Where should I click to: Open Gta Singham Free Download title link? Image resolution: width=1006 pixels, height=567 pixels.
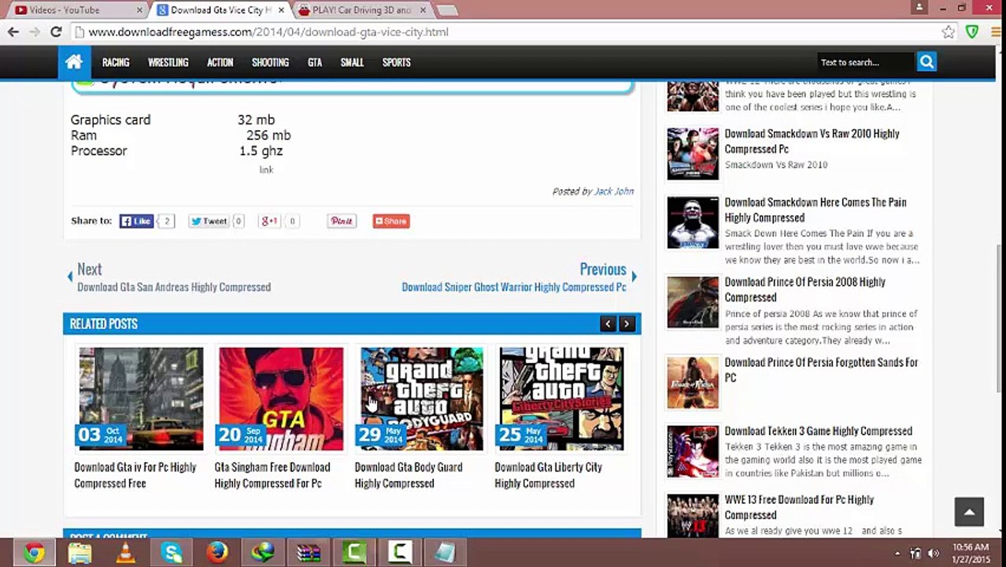272,475
